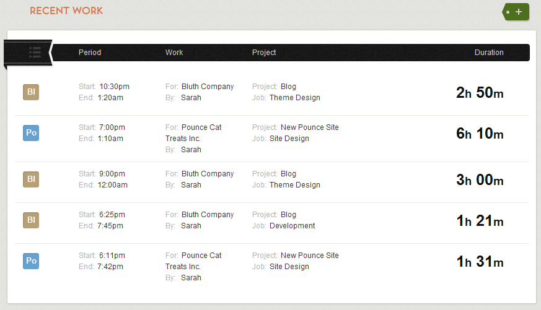The image size is (541, 310).
Task: Sort by the Project column header
Action: pyautogui.click(x=264, y=53)
